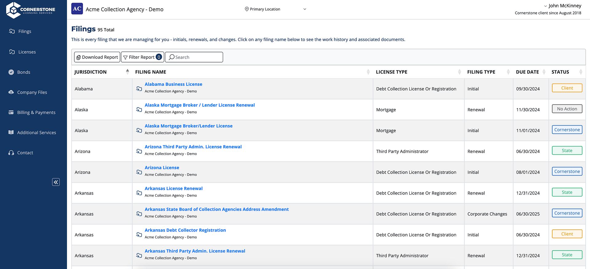Click the 06/30/2025 due date cell
Viewport: 590px width, 269px height.
click(531, 214)
